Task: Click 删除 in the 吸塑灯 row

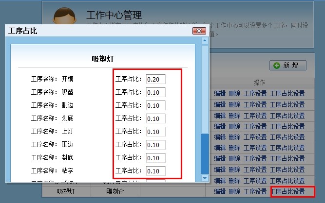Action: coord(234,192)
